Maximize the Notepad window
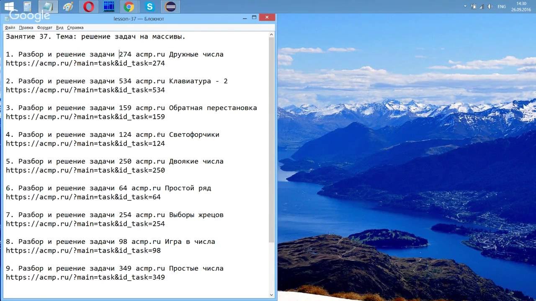536x301 pixels. click(x=254, y=18)
